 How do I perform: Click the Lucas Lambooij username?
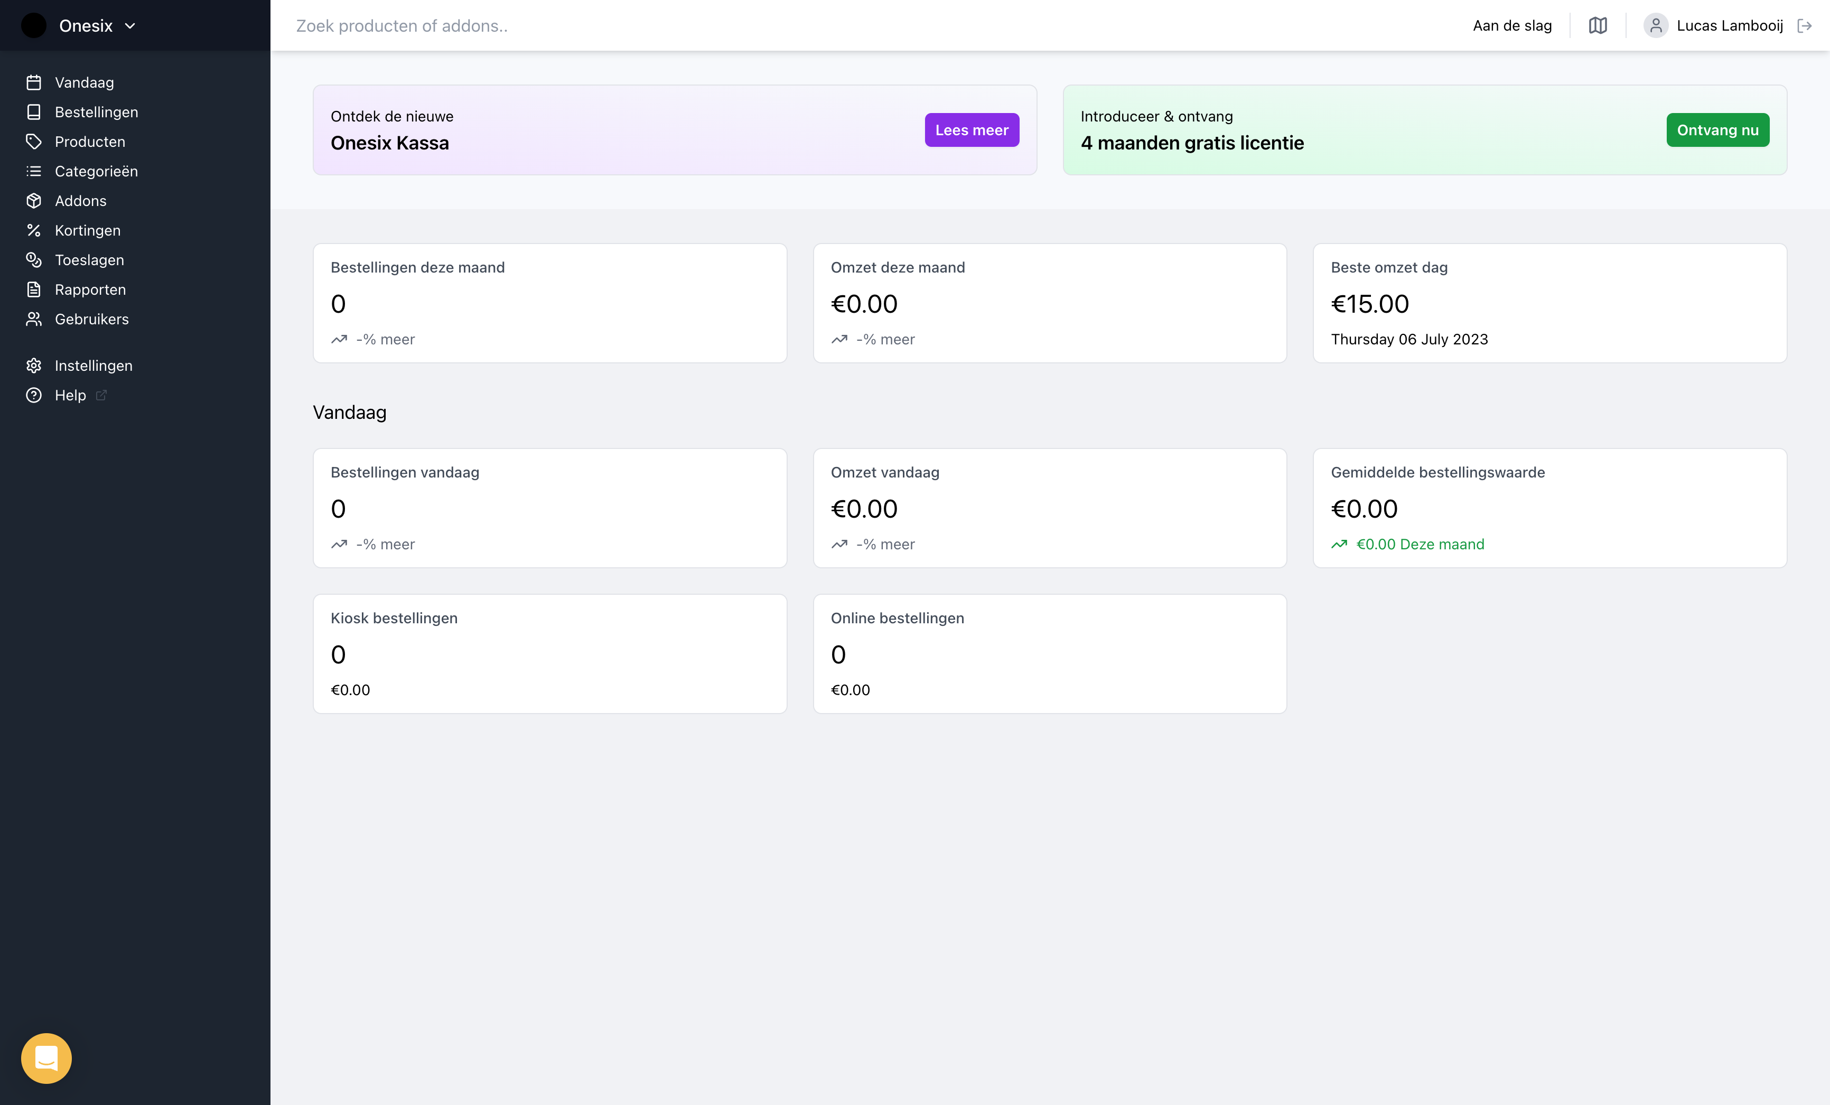click(x=1730, y=26)
